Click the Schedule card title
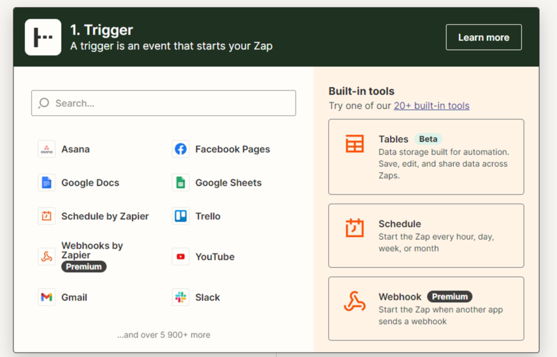This screenshot has height=357, width=557. tap(400, 224)
